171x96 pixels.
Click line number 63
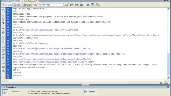8,30
